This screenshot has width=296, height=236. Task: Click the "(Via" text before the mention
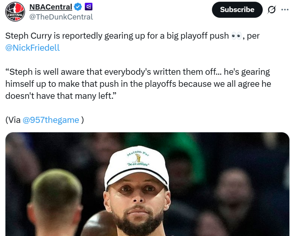pos(13,120)
